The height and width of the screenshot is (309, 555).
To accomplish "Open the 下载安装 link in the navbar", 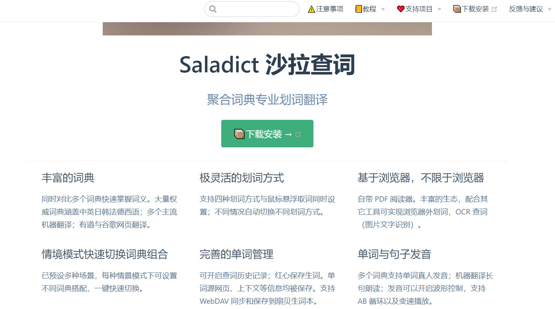I will point(476,9).
